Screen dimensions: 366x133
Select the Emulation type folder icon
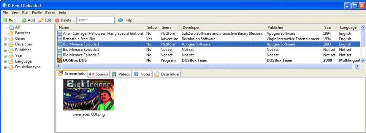point(11,67)
